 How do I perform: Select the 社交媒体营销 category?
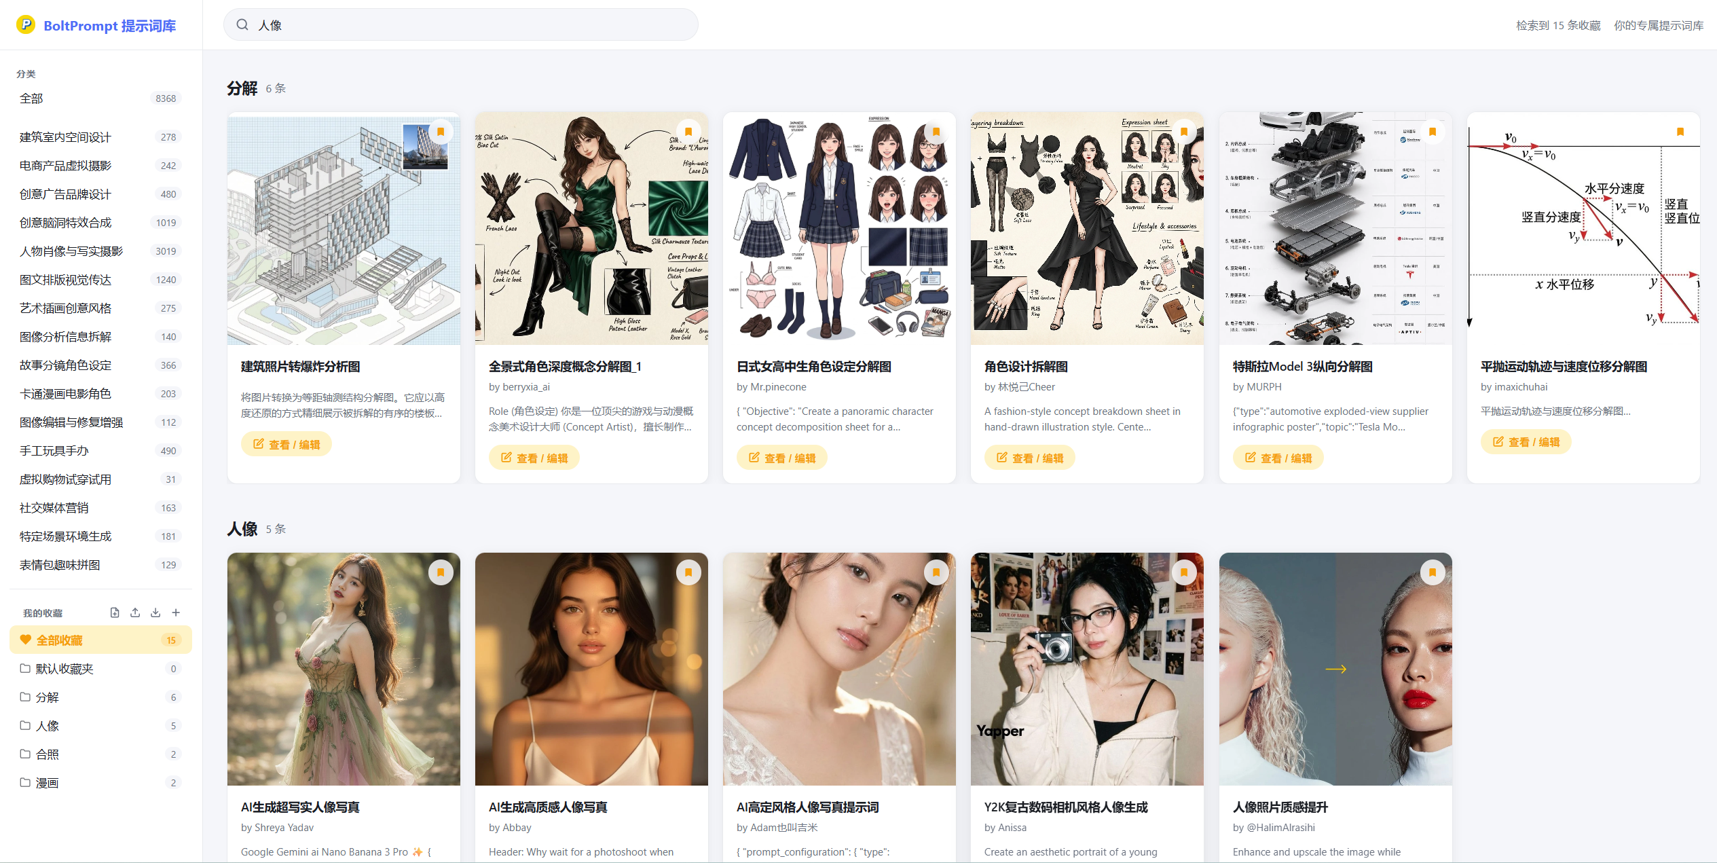click(x=100, y=508)
